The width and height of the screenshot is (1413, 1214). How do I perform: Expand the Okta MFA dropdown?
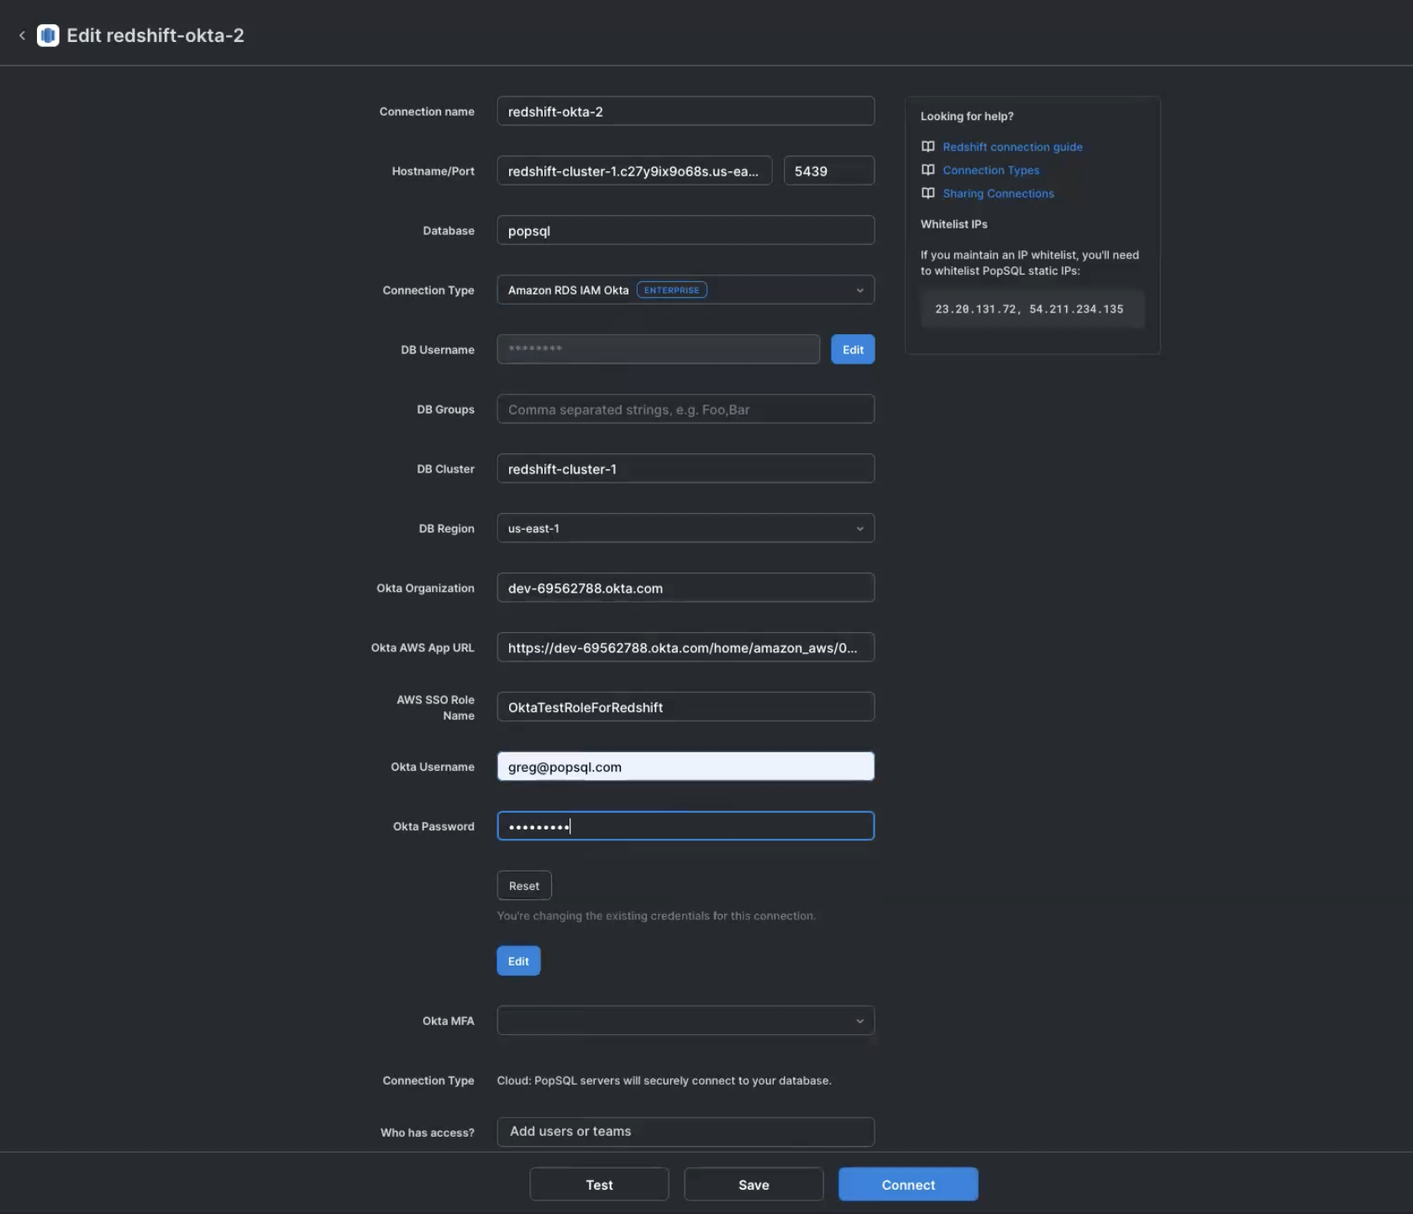[x=685, y=1020]
